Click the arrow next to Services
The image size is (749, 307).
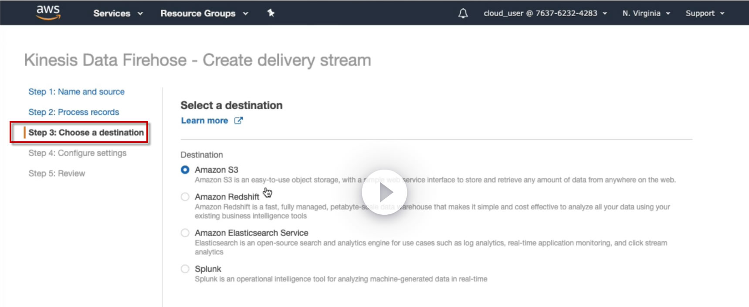(140, 13)
